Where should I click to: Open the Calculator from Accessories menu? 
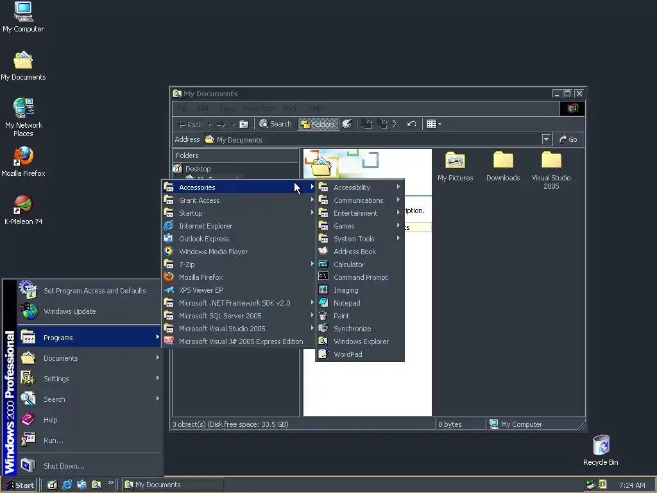click(x=360, y=264)
